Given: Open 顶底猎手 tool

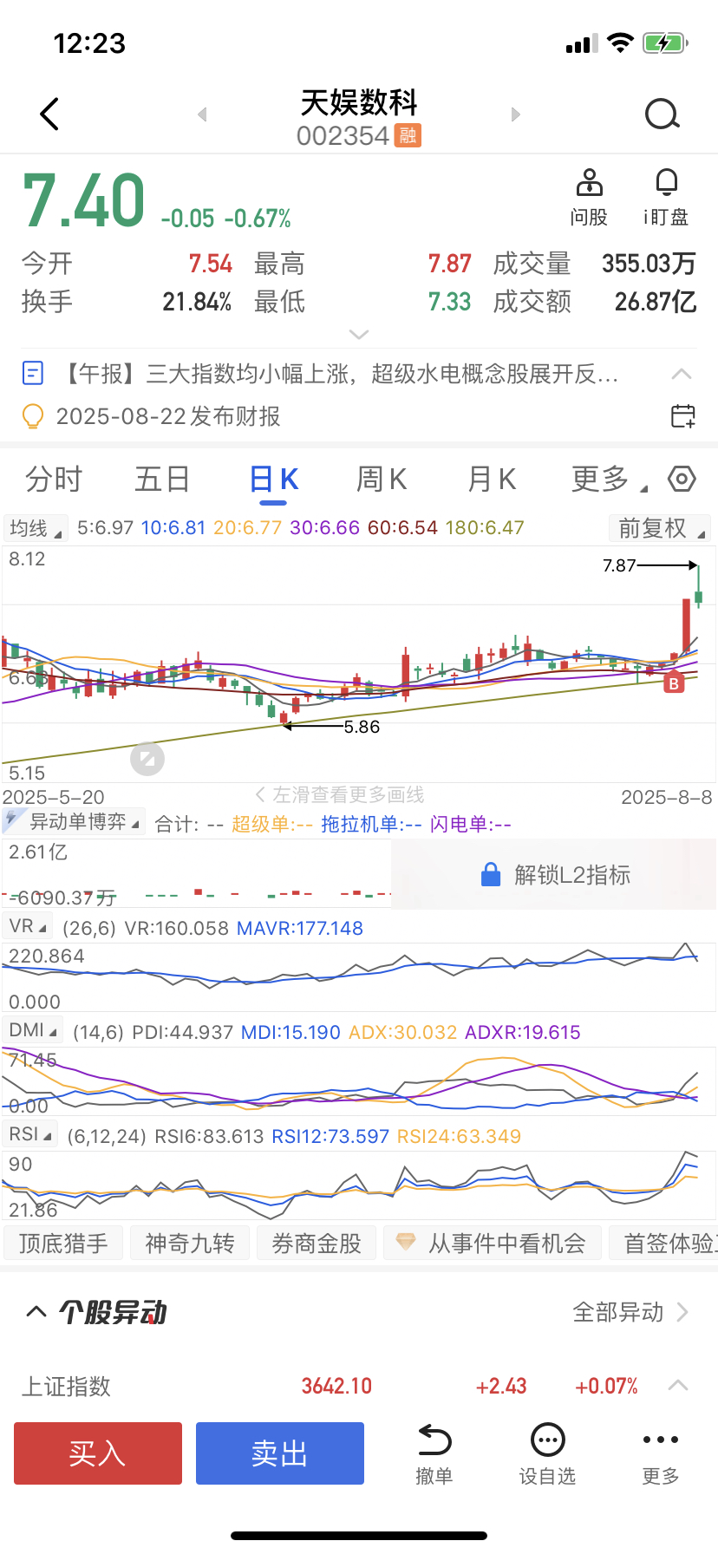Looking at the screenshot, I should point(63,1244).
